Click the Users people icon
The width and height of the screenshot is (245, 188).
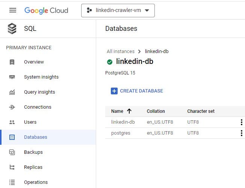tap(12, 122)
